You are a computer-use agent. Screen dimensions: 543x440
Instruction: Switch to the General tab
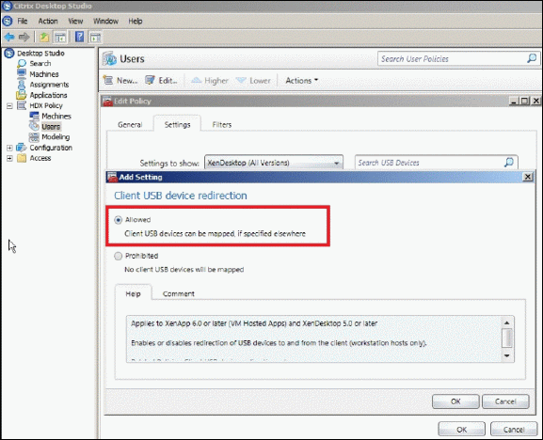pyautogui.click(x=130, y=124)
